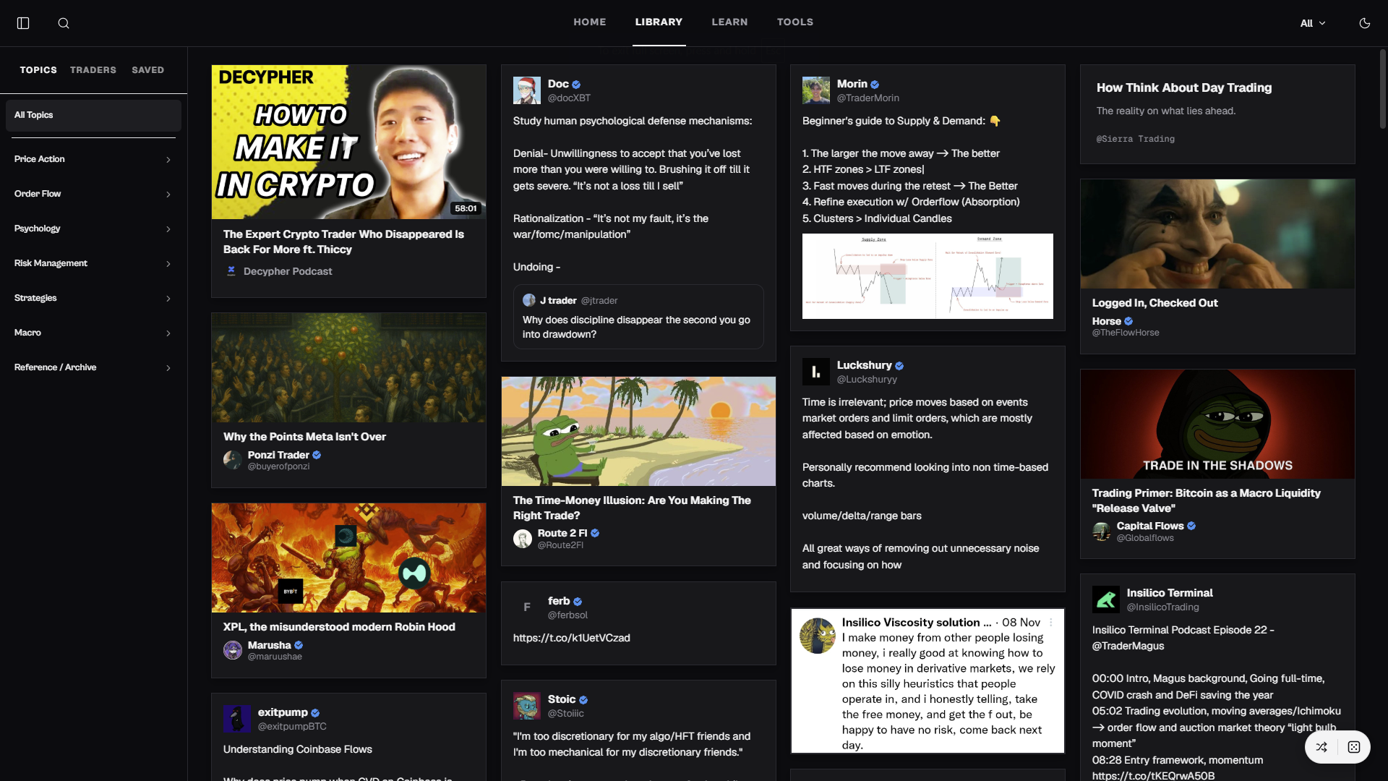The image size is (1388, 781).
Task: Open ferb's t.co link
Action: click(572, 638)
